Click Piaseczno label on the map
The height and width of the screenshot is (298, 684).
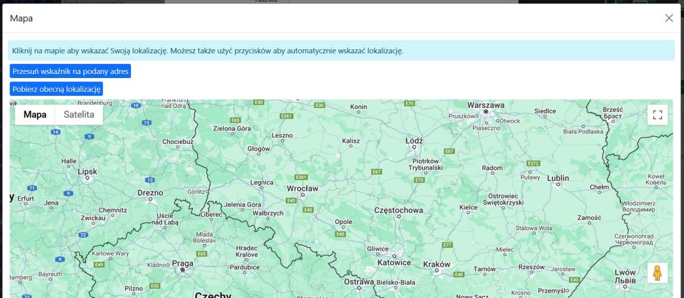tap(486, 128)
